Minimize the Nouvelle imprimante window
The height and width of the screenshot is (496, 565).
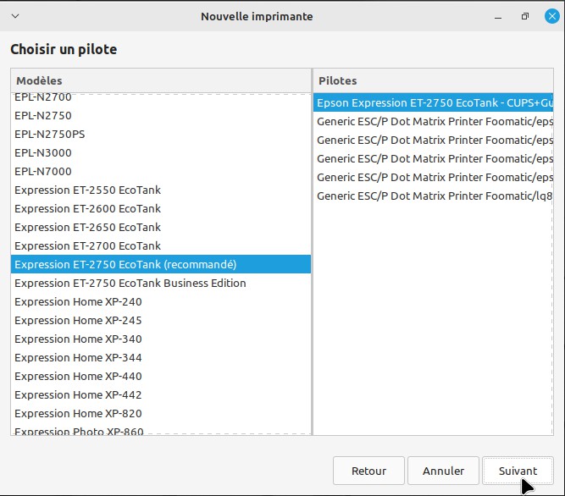pos(498,17)
